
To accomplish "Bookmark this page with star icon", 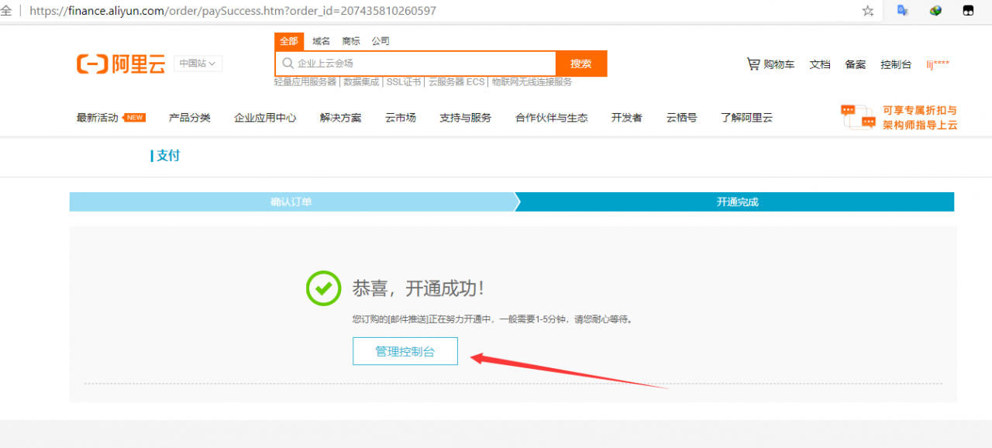I will (x=868, y=11).
